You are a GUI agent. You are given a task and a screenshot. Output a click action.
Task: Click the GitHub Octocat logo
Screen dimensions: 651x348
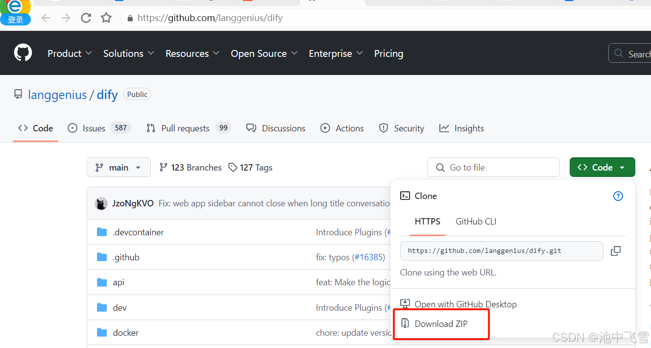click(23, 53)
